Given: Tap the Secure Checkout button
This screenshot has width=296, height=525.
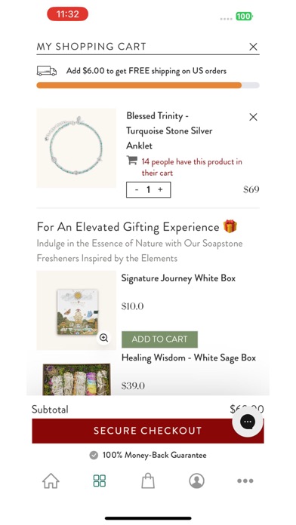Looking at the screenshot, I should pos(147,431).
